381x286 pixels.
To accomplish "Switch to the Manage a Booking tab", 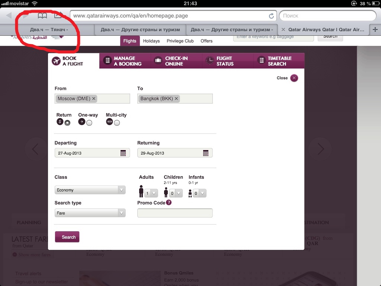I will click(125, 61).
